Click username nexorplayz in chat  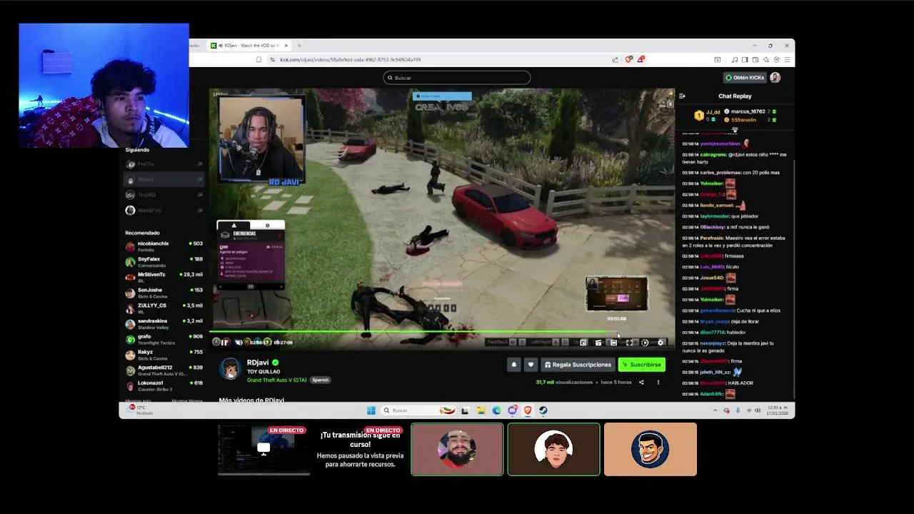tap(713, 343)
